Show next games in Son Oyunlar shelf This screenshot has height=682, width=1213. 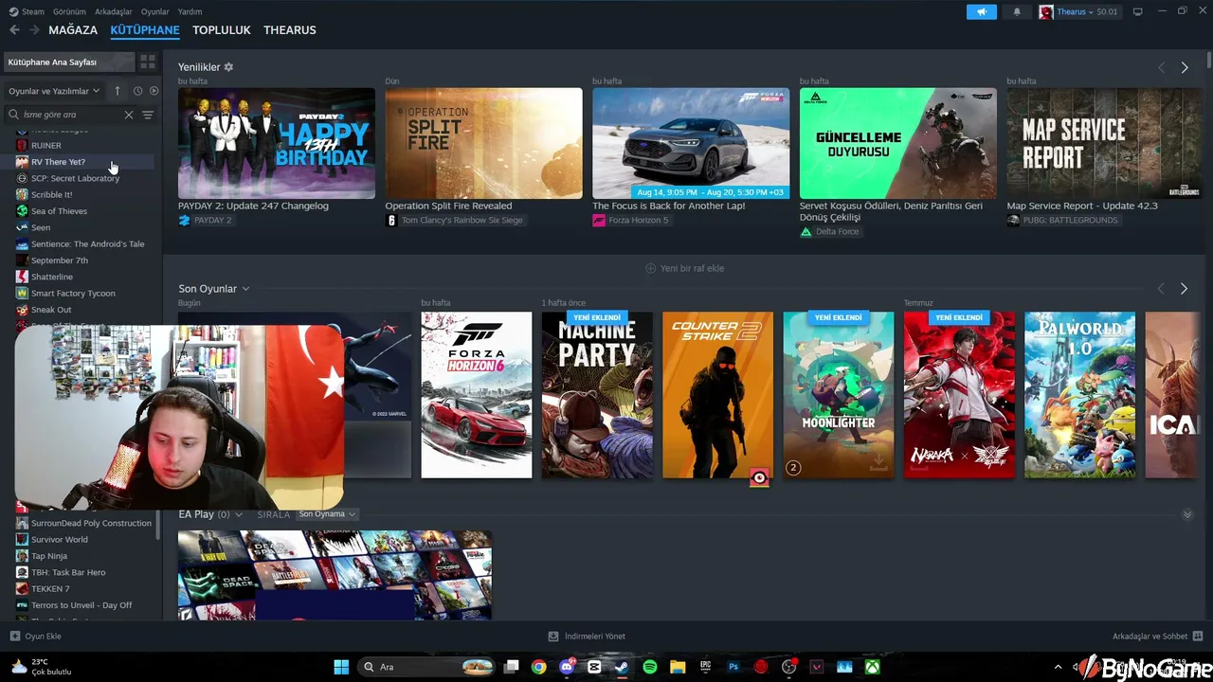[x=1184, y=289]
